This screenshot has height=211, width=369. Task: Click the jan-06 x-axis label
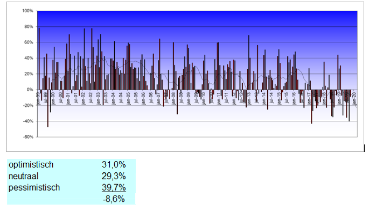pos(143,98)
